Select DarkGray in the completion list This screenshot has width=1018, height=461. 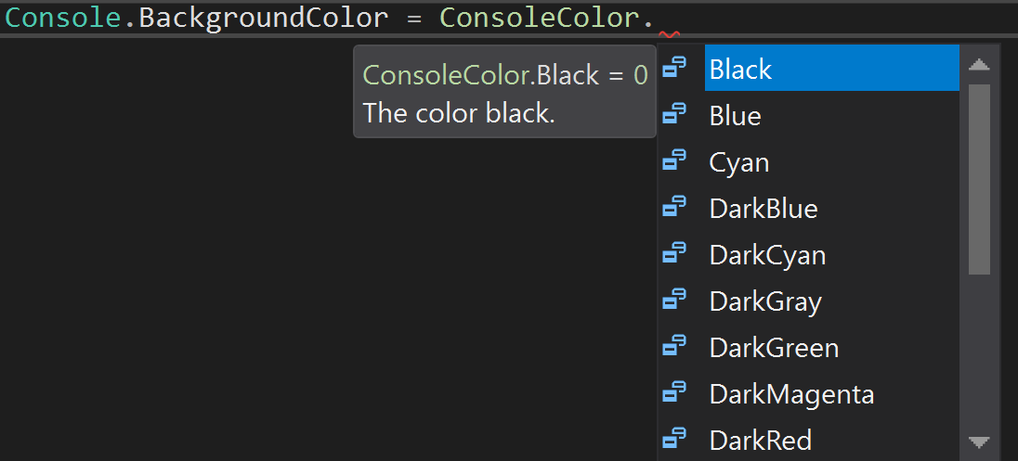[x=831, y=301]
